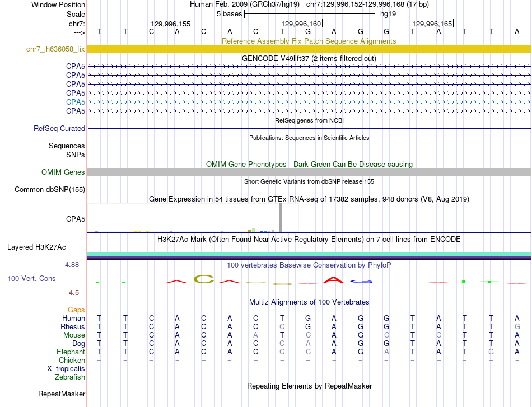The image size is (532, 407).
Task: Open the RefSeq genes from NCBI title
Action: (309, 120)
